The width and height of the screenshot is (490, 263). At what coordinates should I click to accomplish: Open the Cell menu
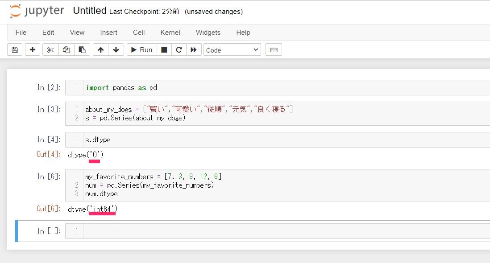tap(139, 33)
